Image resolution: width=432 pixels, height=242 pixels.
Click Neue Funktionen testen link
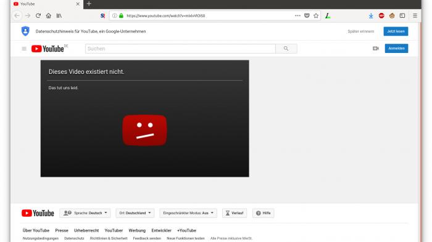click(185, 238)
